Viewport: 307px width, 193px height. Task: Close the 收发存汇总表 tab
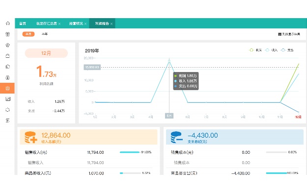pyautogui.click(x=59, y=24)
